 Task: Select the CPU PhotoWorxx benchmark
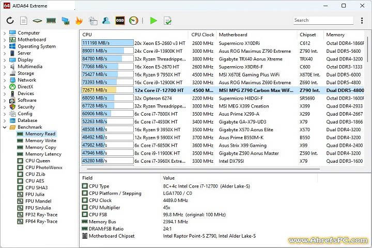point(44,167)
